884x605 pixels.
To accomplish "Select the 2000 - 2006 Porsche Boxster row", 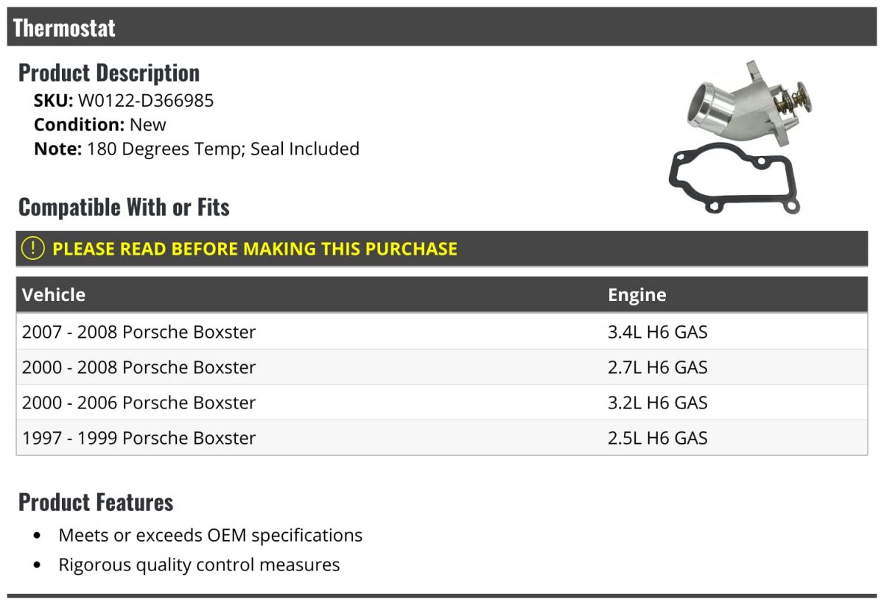I will 139,403.
